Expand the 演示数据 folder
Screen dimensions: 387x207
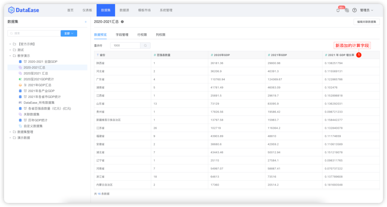[10, 138]
